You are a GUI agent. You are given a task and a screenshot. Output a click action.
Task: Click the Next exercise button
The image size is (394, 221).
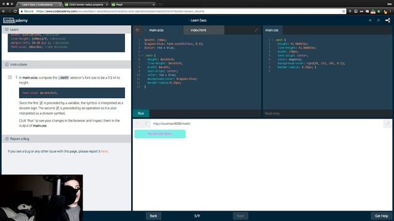click(240, 215)
